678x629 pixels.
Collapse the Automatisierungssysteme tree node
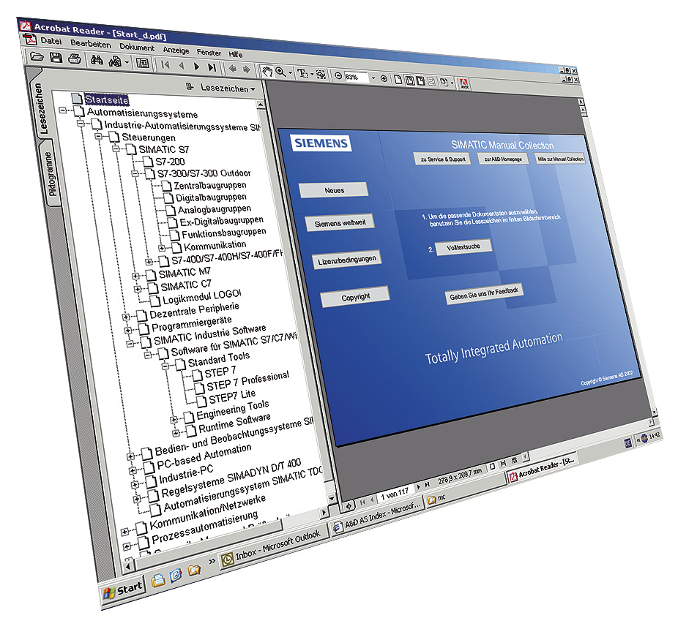pyautogui.click(x=63, y=110)
